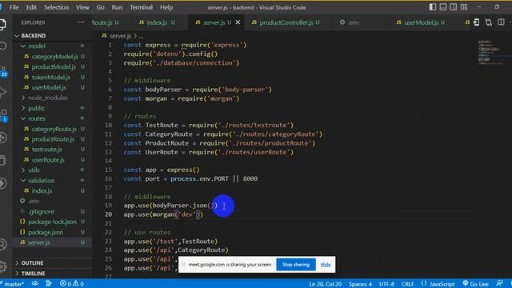Open the Help menu
Image resolution: width=512 pixels, height=288 pixels.
pyautogui.click(x=166, y=7)
